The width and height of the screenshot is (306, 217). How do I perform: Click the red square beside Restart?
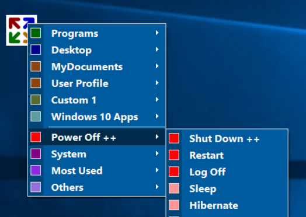coord(174,155)
